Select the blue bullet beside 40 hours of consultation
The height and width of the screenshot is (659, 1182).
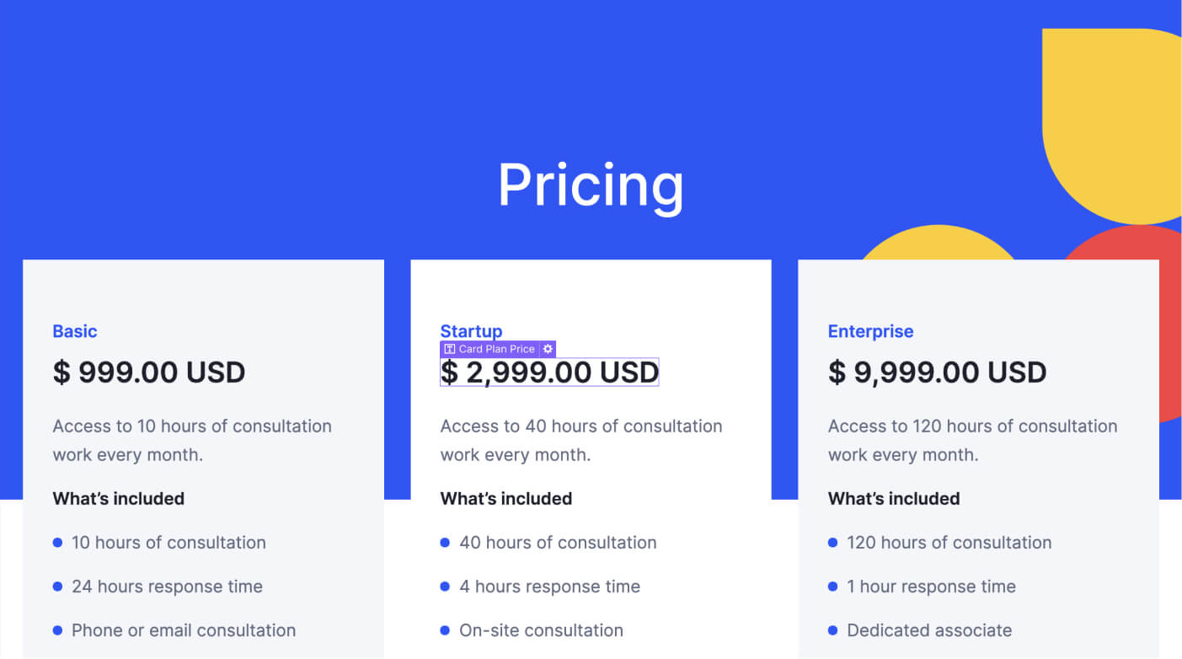coord(445,543)
